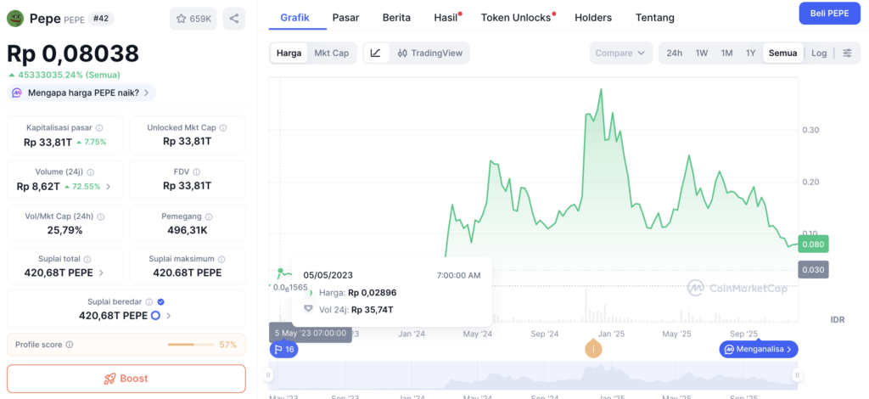Grab left handle of chart range slider
The width and height of the screenshot is (869, 399).
(x=268, y=375)
